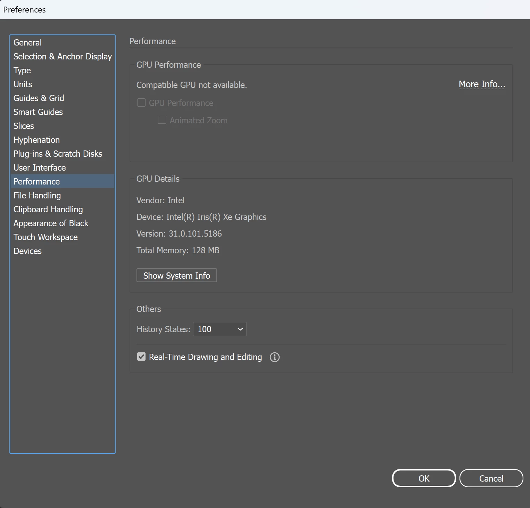This screenshot has height=508, width=530.
Task: Toggle the GPU Performance checkbox
Action: pos(141,103)
